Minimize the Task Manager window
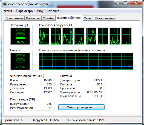 point(118,3)
